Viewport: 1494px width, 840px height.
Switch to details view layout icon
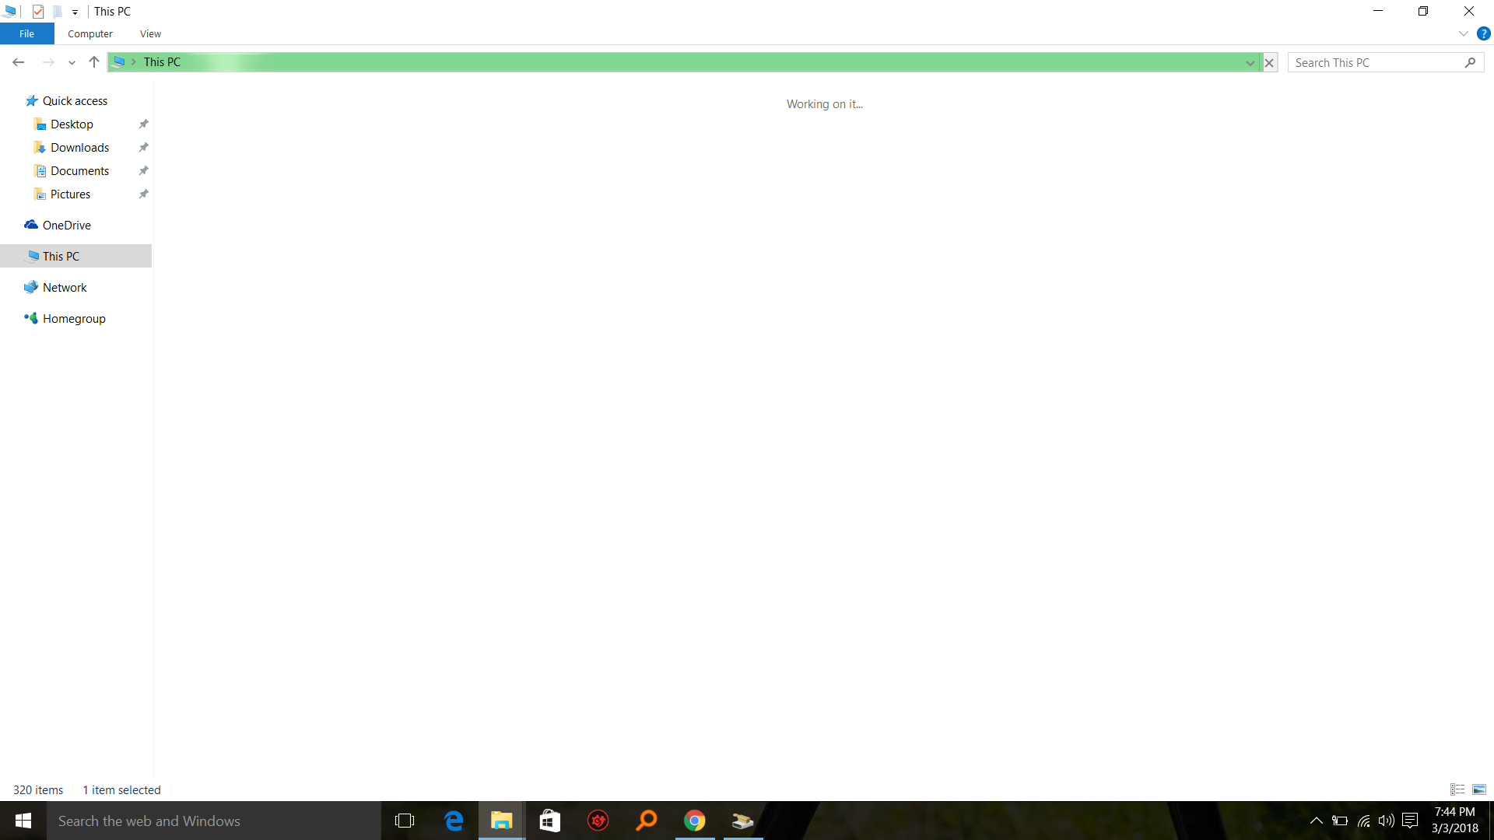coord(1457,789)
